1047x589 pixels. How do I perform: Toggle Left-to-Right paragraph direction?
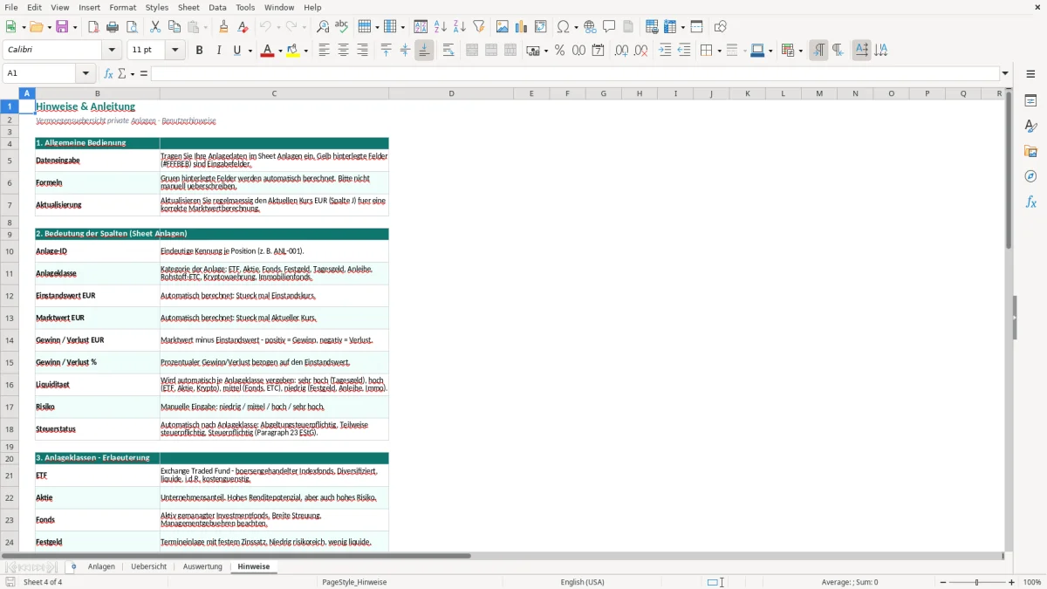[x=818, y=51]
